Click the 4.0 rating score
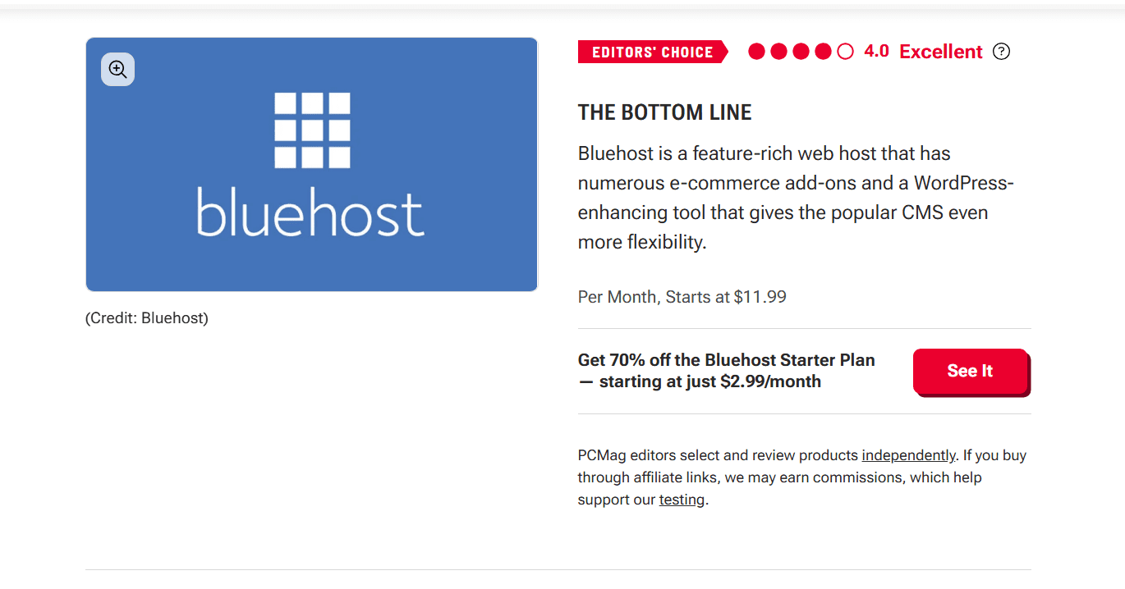The height and width of the screenshot is (589, 1125). (876, 52)
